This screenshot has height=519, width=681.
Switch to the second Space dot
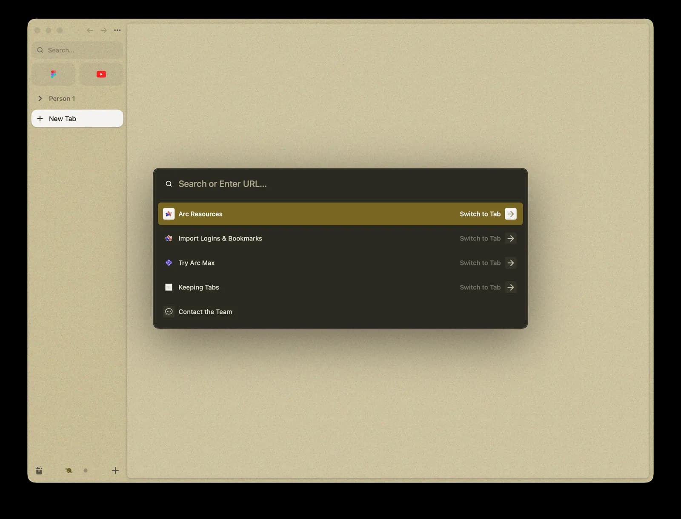[86, 470]
